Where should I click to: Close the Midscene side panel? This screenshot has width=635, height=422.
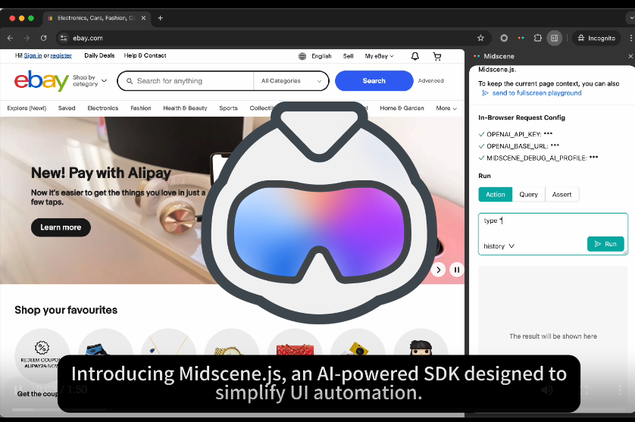[x=630, y=56]
